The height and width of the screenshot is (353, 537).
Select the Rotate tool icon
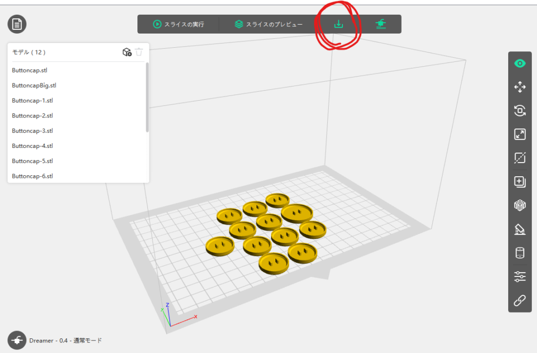tap(520, 111)
